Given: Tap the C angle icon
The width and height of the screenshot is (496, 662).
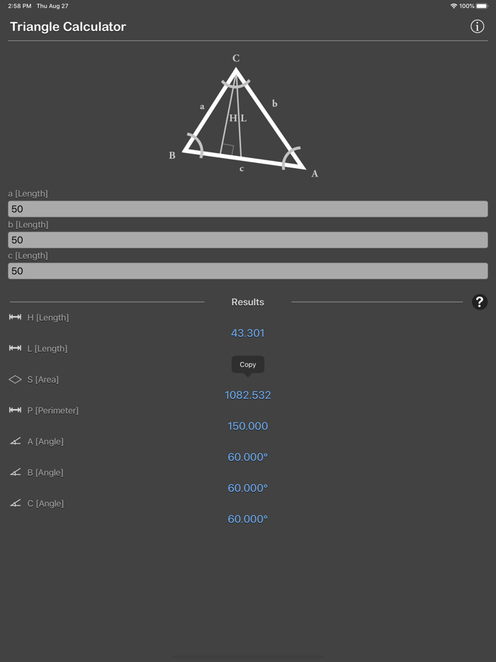Looking at the screenshot, I should click(x=15, y=503).
